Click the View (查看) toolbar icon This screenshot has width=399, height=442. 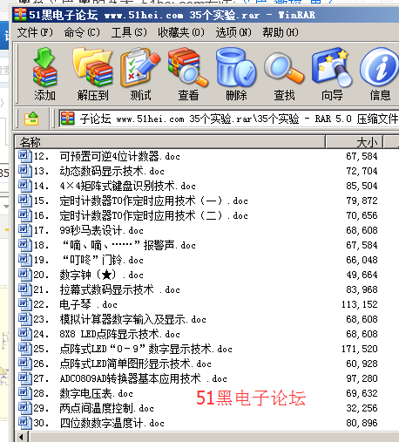(x=188, y=67)
